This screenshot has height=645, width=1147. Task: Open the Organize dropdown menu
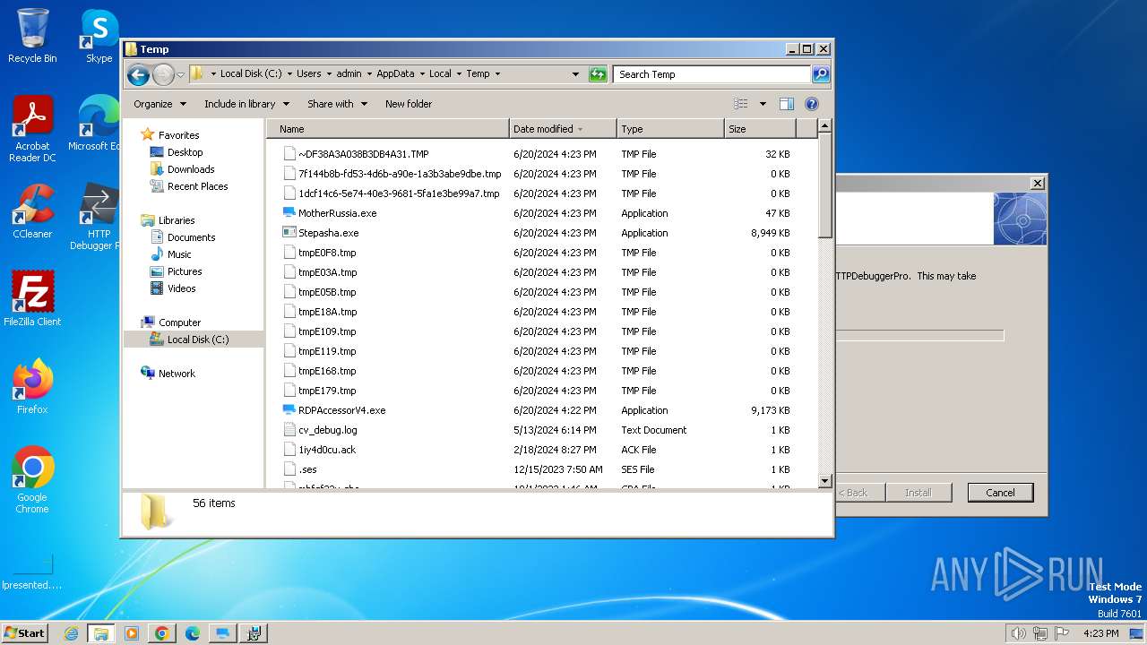160,104
